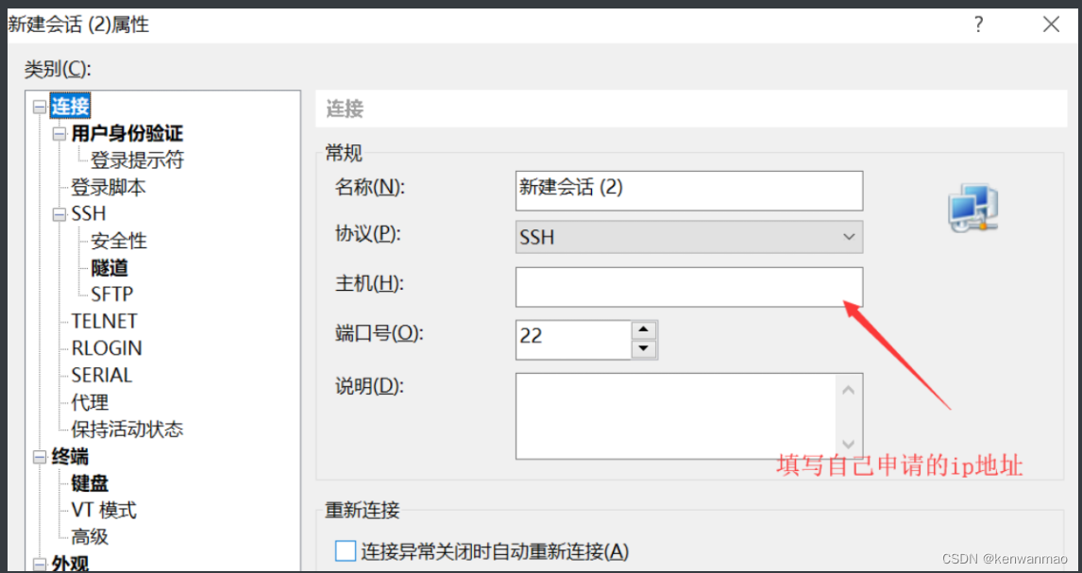Select the 外观 category
This screenshot has width=1082, height=573.
(70, 564)
